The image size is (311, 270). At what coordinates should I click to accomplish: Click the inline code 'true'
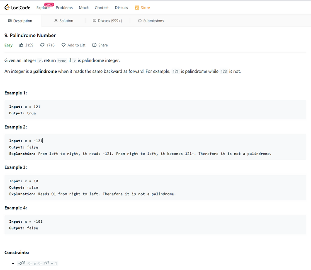62,60
